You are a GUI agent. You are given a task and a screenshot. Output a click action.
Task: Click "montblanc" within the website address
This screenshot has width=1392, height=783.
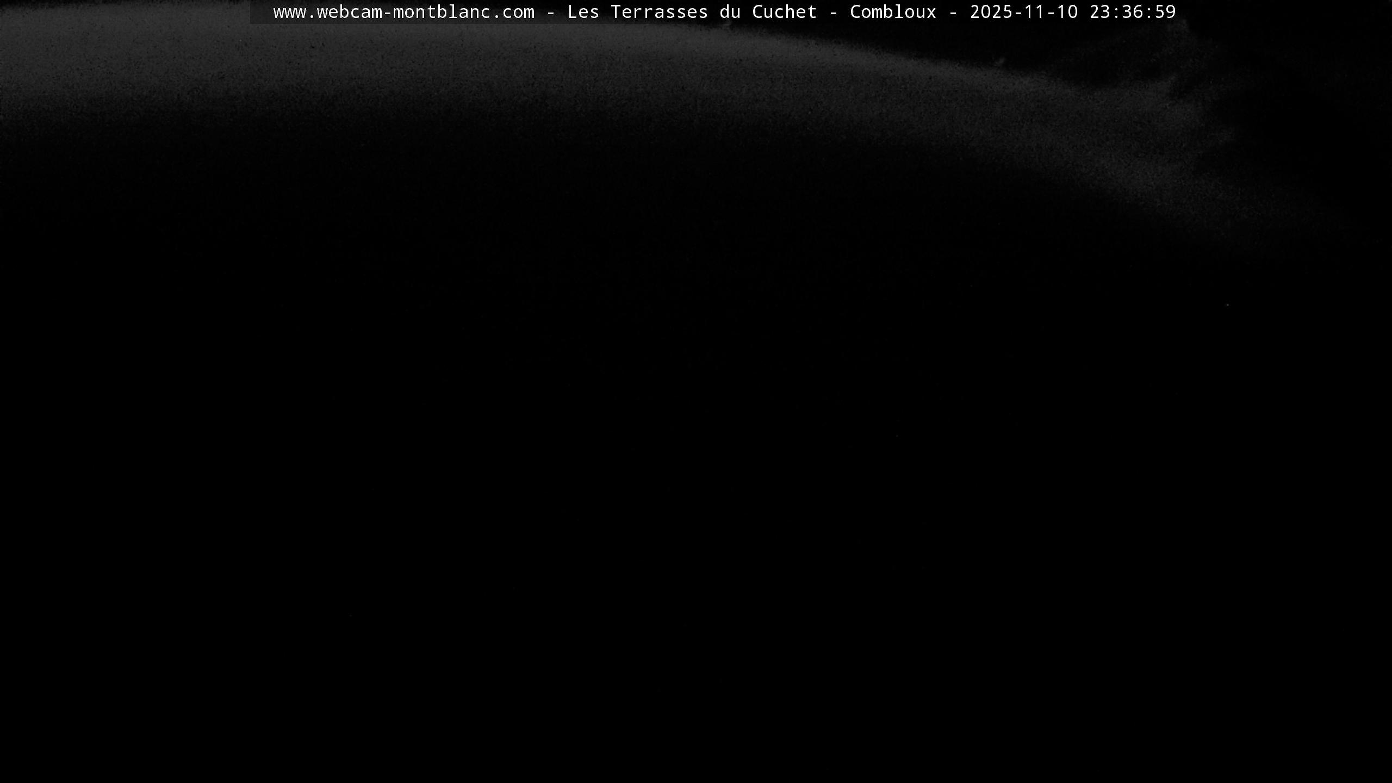(x=442, y=12)
